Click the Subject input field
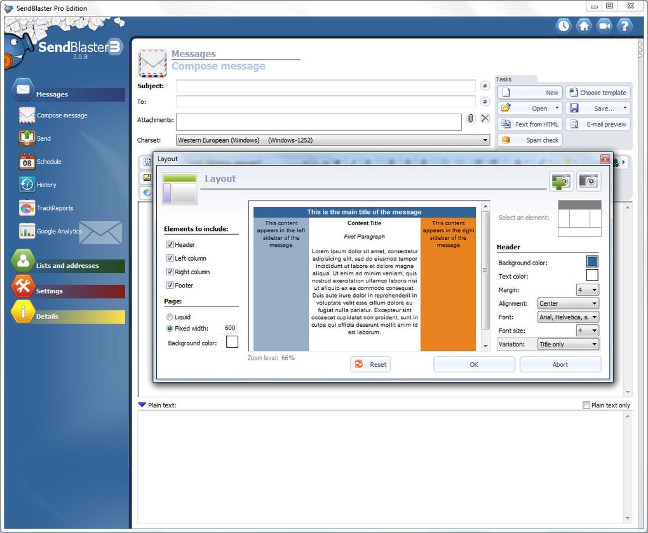This screenshot has width=648, height=533. coord(325,86)
